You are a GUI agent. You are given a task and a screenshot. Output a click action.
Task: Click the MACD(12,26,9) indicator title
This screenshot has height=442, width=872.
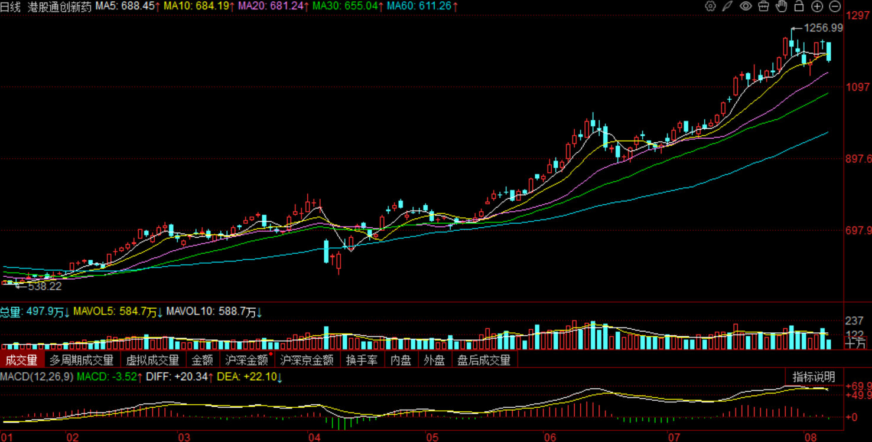pos(37,376)
